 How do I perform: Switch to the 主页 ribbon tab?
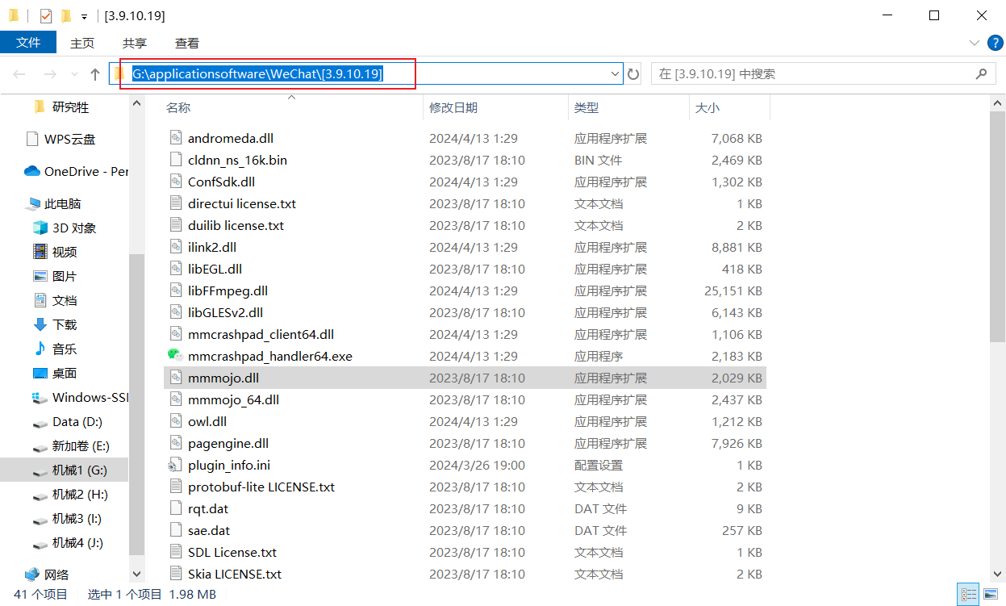point(82,43)
